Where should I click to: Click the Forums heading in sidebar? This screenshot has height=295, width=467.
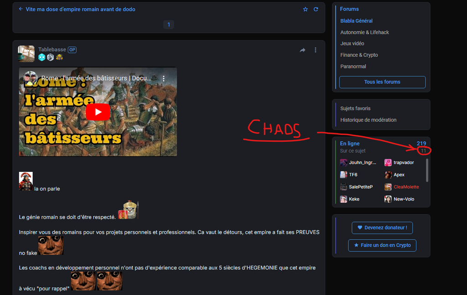pyautogui.click(x=349, y=9)
